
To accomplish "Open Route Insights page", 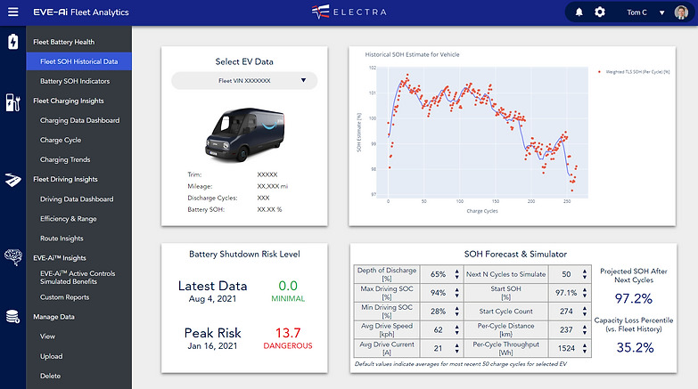I will click(62, 239).
